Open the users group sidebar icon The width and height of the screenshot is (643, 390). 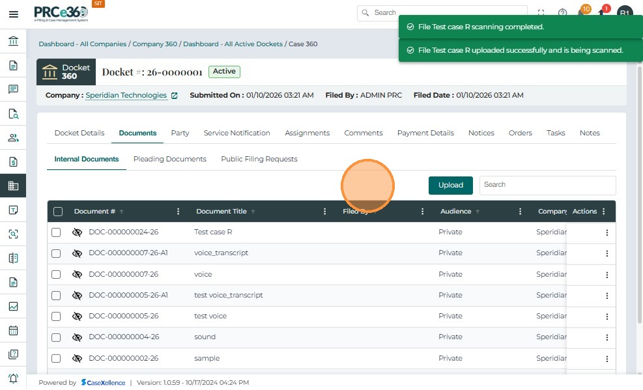(13, 137)
